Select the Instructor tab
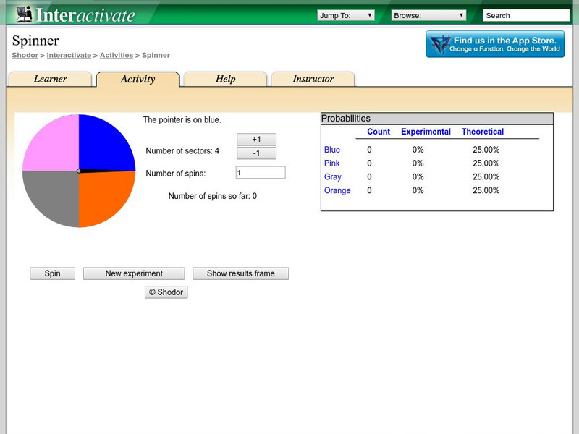Viewport: 579px width, 434px height. click(x=313, y=79)
